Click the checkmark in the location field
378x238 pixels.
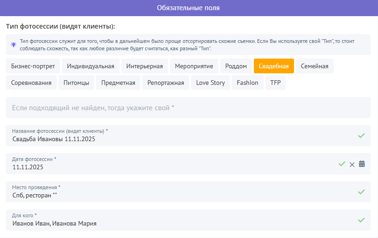pyautogui.click(x=361, y=192)
